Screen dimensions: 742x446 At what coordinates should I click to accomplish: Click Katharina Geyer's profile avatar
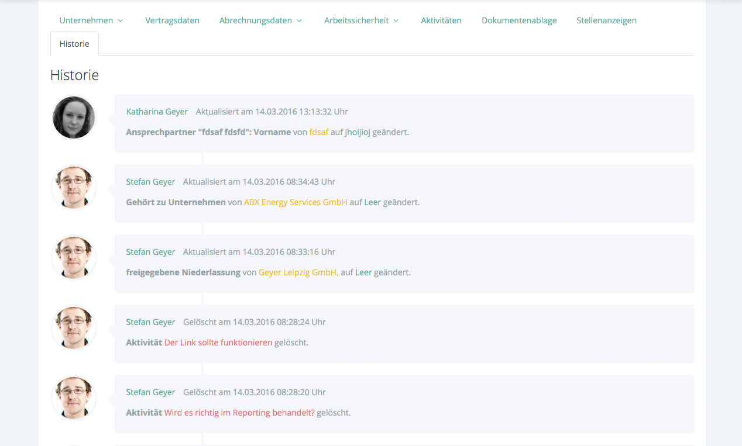[74, 117]
